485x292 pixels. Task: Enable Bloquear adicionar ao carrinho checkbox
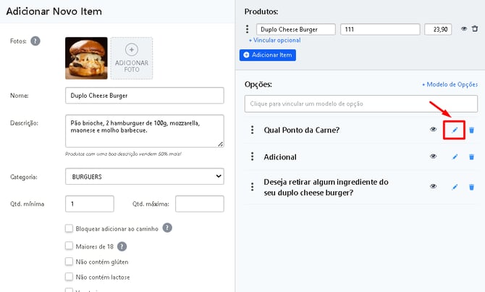(69, 228)
